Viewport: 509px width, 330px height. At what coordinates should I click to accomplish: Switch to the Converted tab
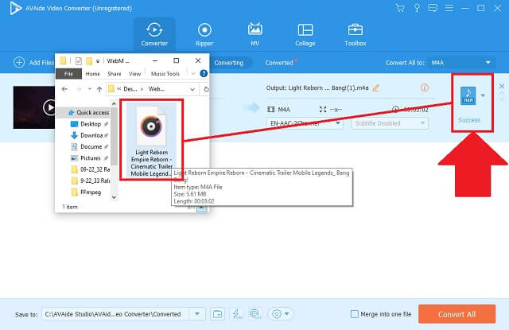[x=279, y=63]
